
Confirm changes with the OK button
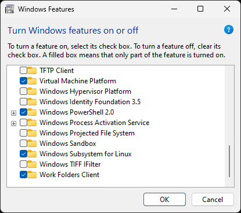pyautogui.click(x=164, y=200)
